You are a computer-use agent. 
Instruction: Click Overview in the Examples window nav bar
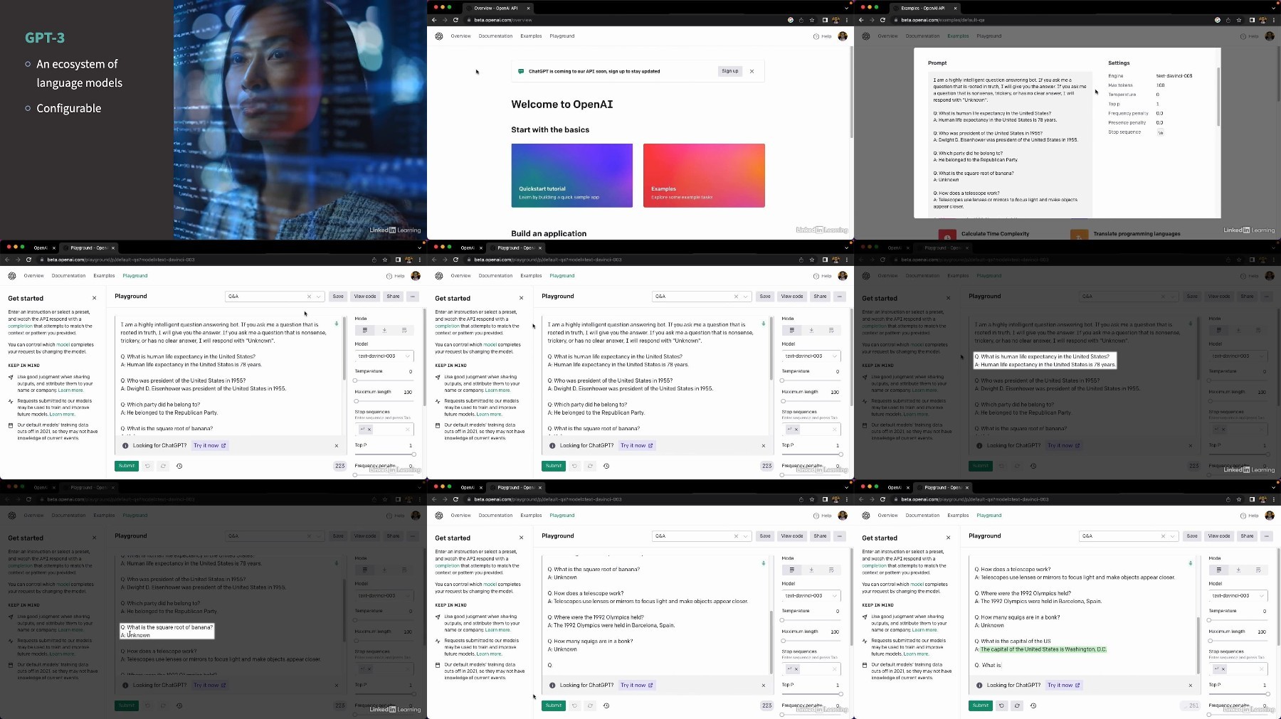887,36
